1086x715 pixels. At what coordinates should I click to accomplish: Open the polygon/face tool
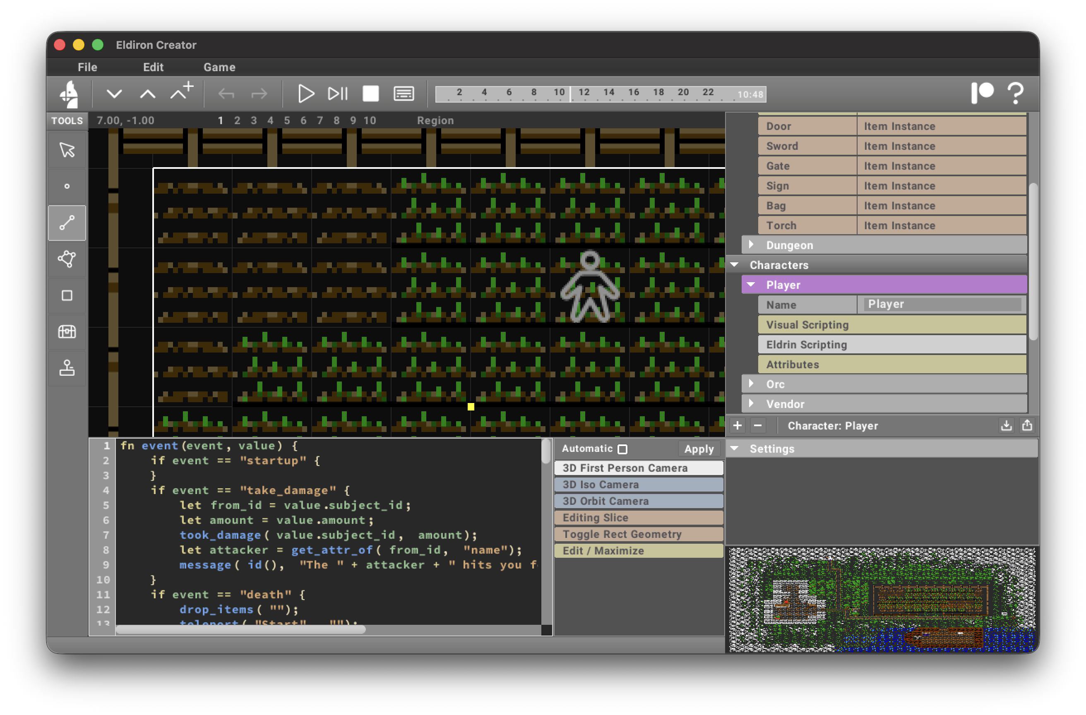click(x=67, y=259)
